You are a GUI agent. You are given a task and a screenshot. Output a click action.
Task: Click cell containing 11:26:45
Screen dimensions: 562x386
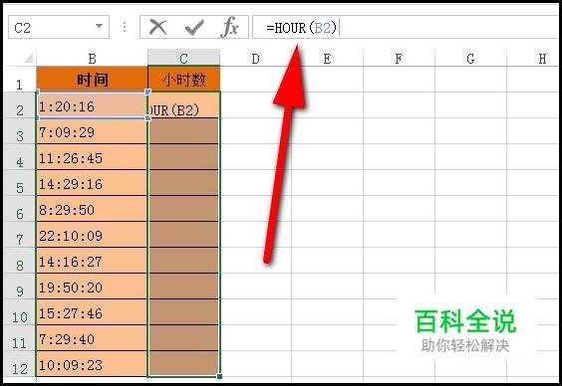click(x=92, y=157)
